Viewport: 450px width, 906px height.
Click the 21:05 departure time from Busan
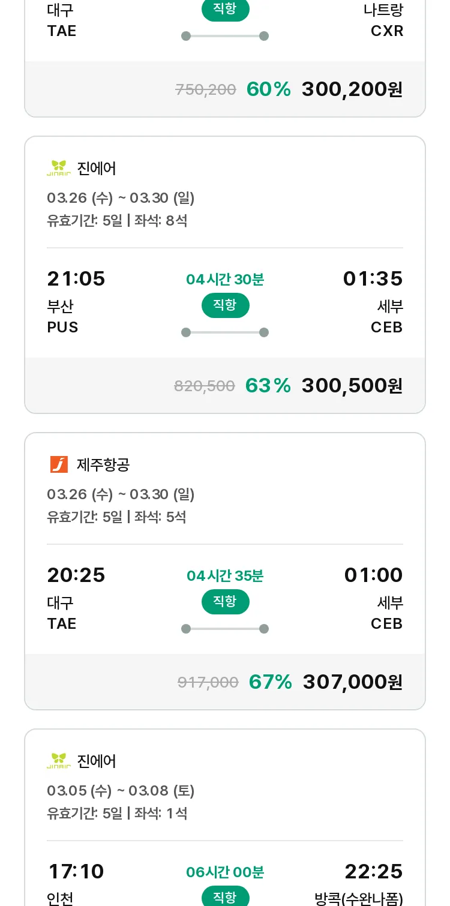coord(76,278)
